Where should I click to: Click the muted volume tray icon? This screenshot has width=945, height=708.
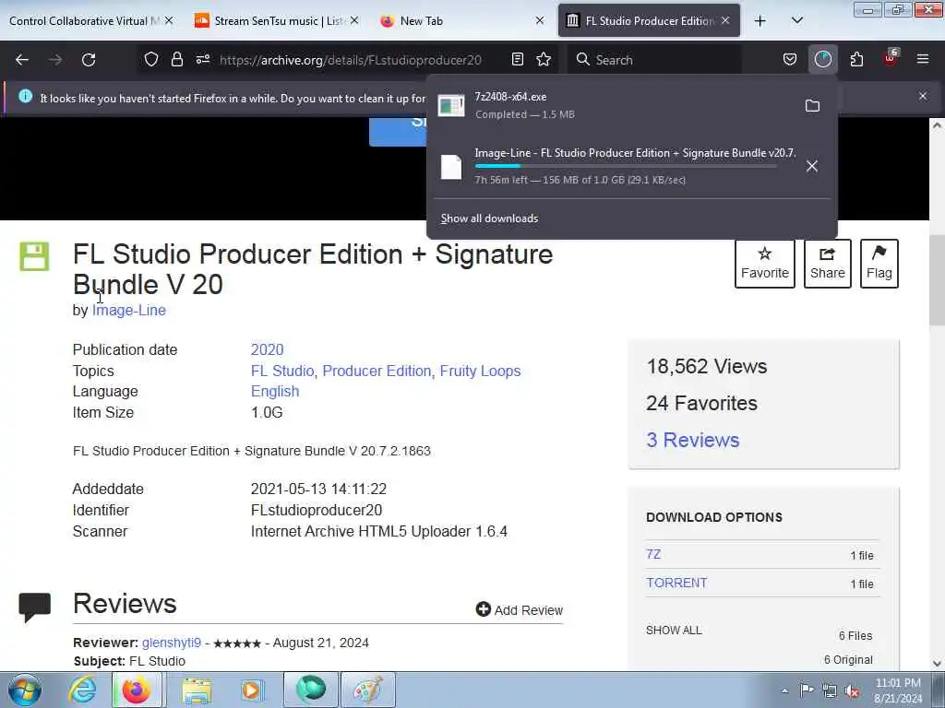(x=852, y=690)
